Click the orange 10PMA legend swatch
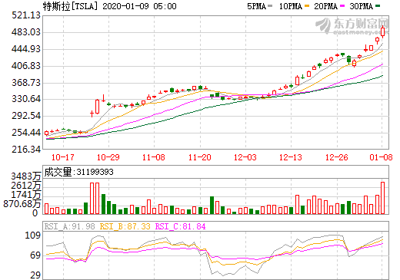 point(307,5)
